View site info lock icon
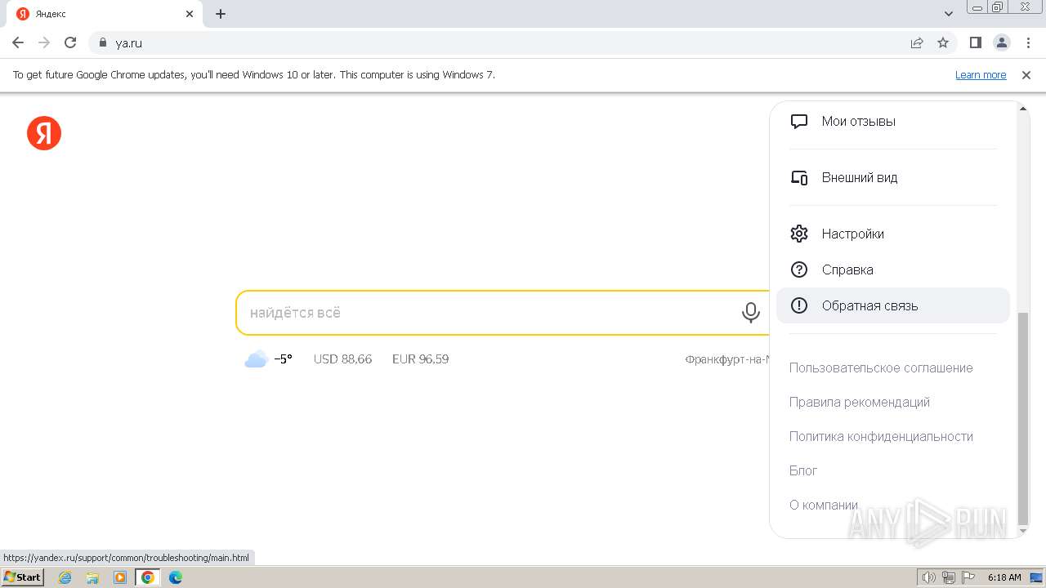This screenshot has width=1046, height=588. tap(103, 42)
